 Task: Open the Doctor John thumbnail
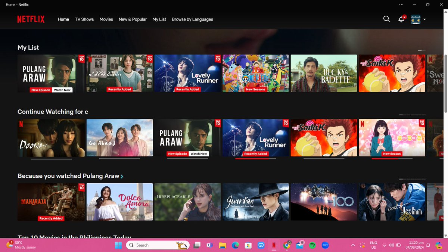[392, 202]
